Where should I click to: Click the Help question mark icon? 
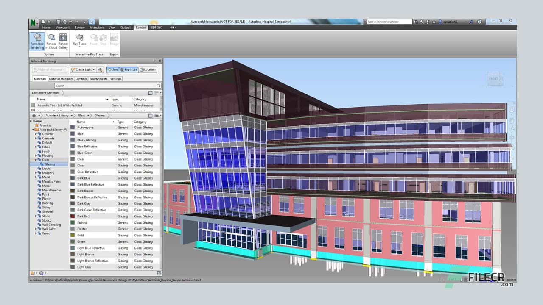tap(479, 21)
